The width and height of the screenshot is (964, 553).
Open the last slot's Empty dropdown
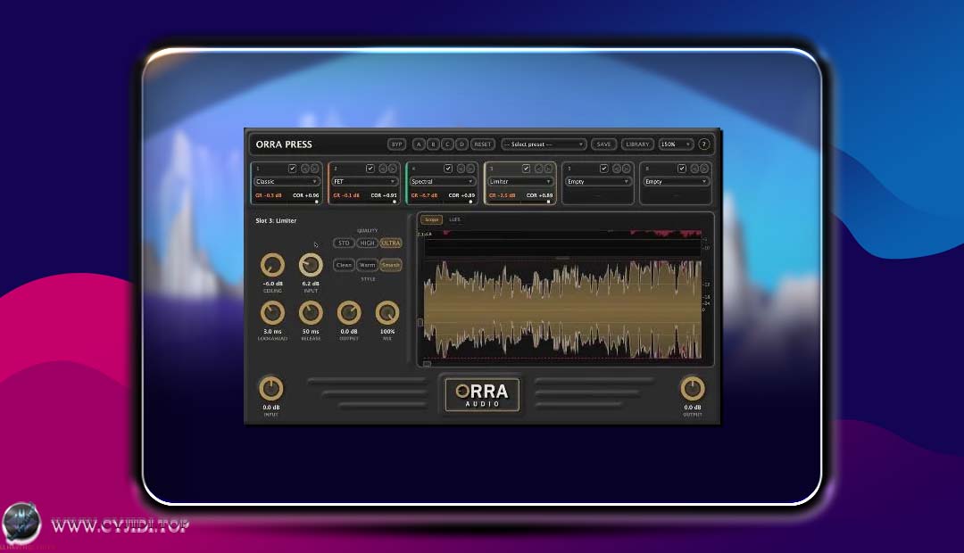tap(677, 182)
